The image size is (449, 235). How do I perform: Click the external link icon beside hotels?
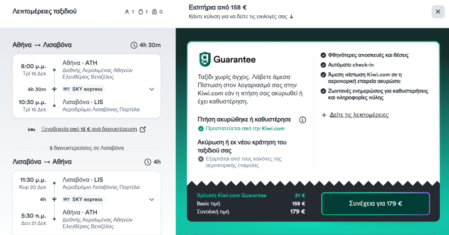tap(143, 129)
